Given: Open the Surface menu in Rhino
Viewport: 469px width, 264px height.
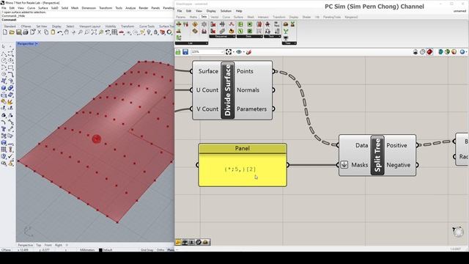Looking at the screenshot, I should [43, 8].
